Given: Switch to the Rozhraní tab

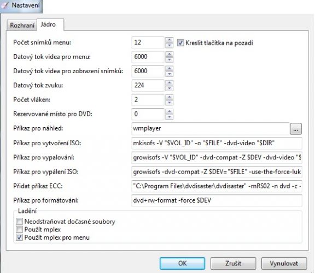Looking at the screenshot, I should pyautogui.click(x=22, y=25).
